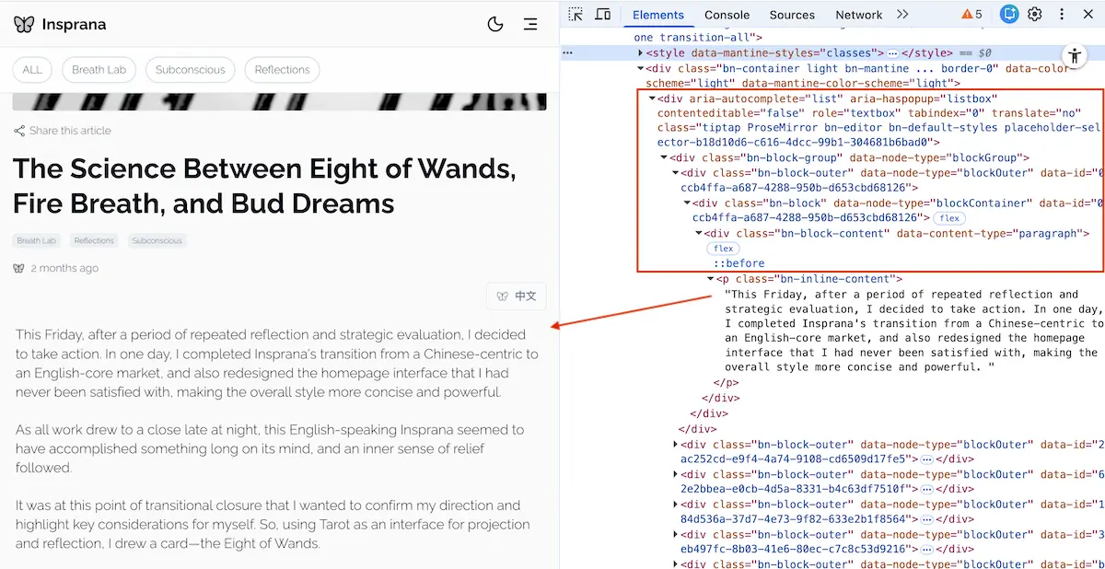Viewport: 1105px width, 569px height.
Task: Switch to the Console tab
Action: click(x=727, y=15)
